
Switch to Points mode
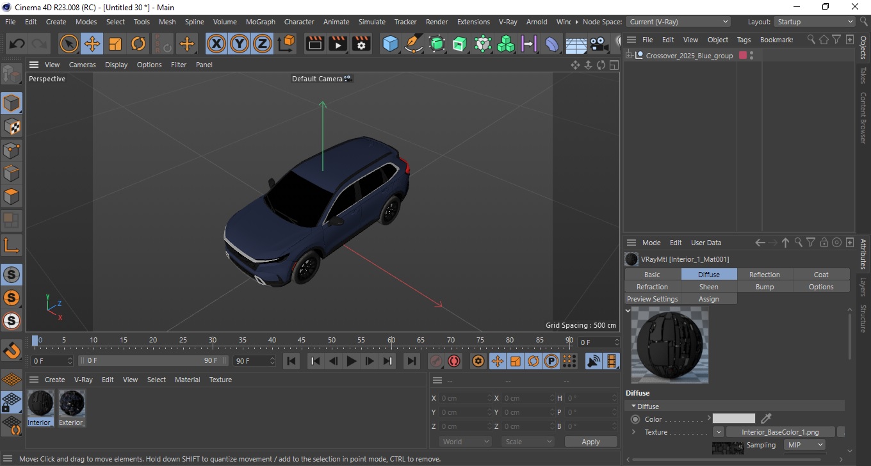pyautogui.click(x=12, y=150)
